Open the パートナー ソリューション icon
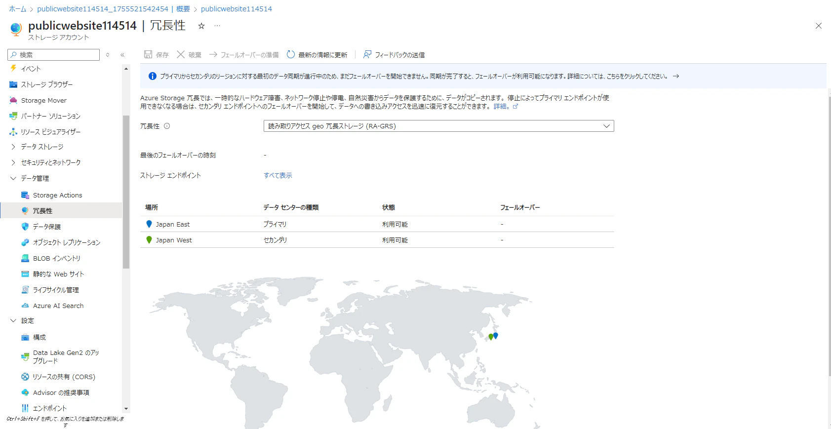The height and width of the screenshot is (429, 831). tap(13, 116)
